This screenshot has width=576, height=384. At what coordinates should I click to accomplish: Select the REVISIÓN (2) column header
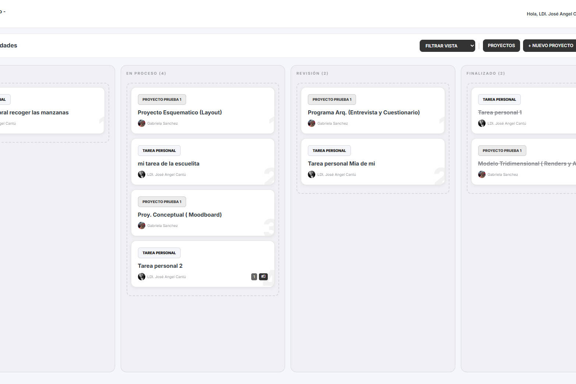(x=312, y=73)
